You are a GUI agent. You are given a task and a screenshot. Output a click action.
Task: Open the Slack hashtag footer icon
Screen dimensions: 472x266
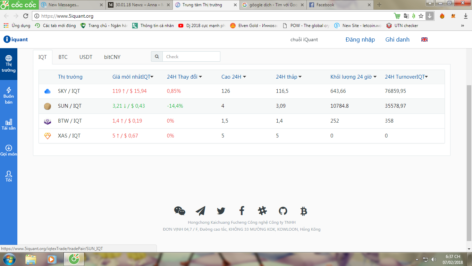tap(262, 211)
